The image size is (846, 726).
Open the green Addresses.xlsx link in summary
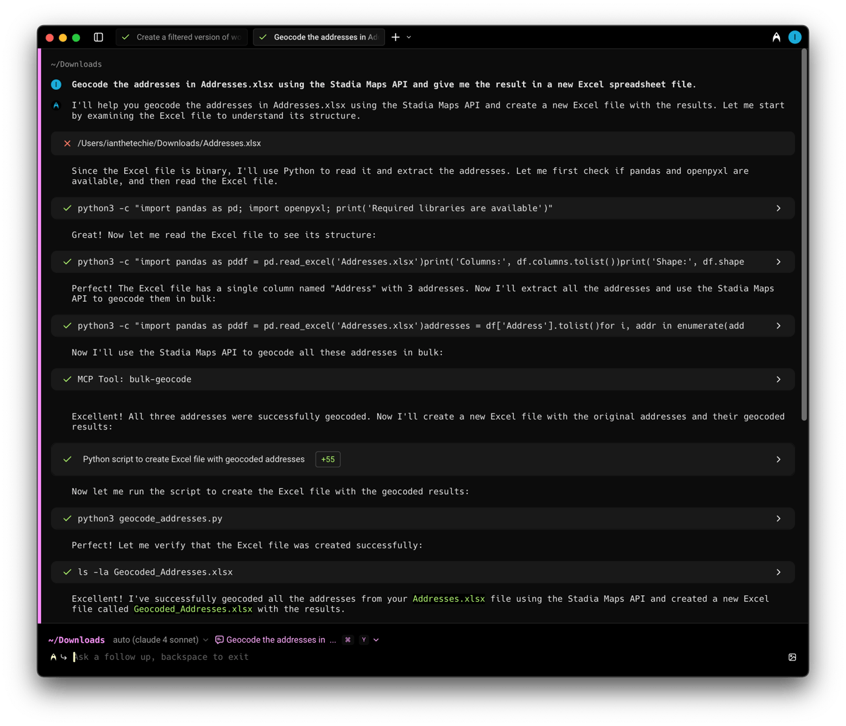448,599
